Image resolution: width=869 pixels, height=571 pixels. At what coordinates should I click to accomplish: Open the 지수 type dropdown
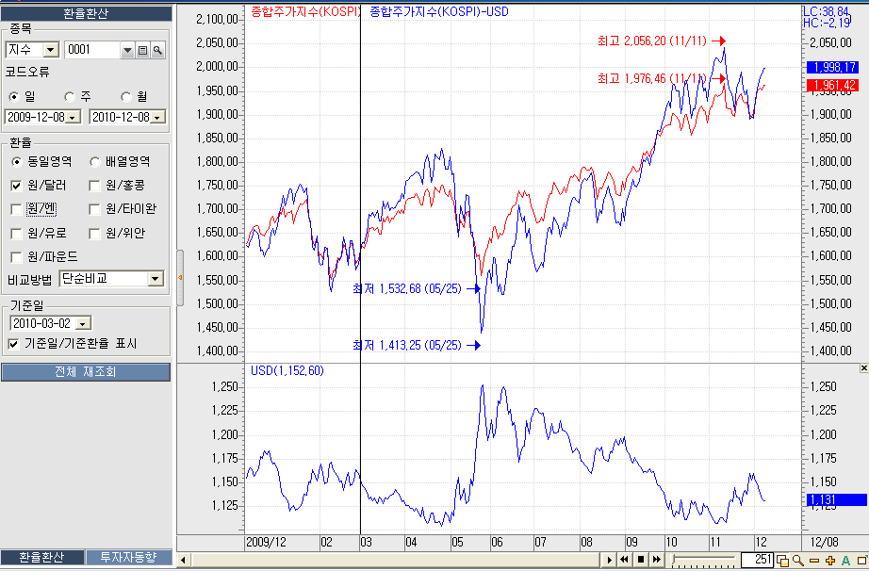pos(50,50)
